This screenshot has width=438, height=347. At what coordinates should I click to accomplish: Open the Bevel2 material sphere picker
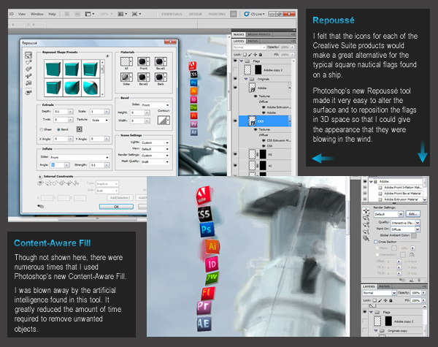click(x=143, y=77)
